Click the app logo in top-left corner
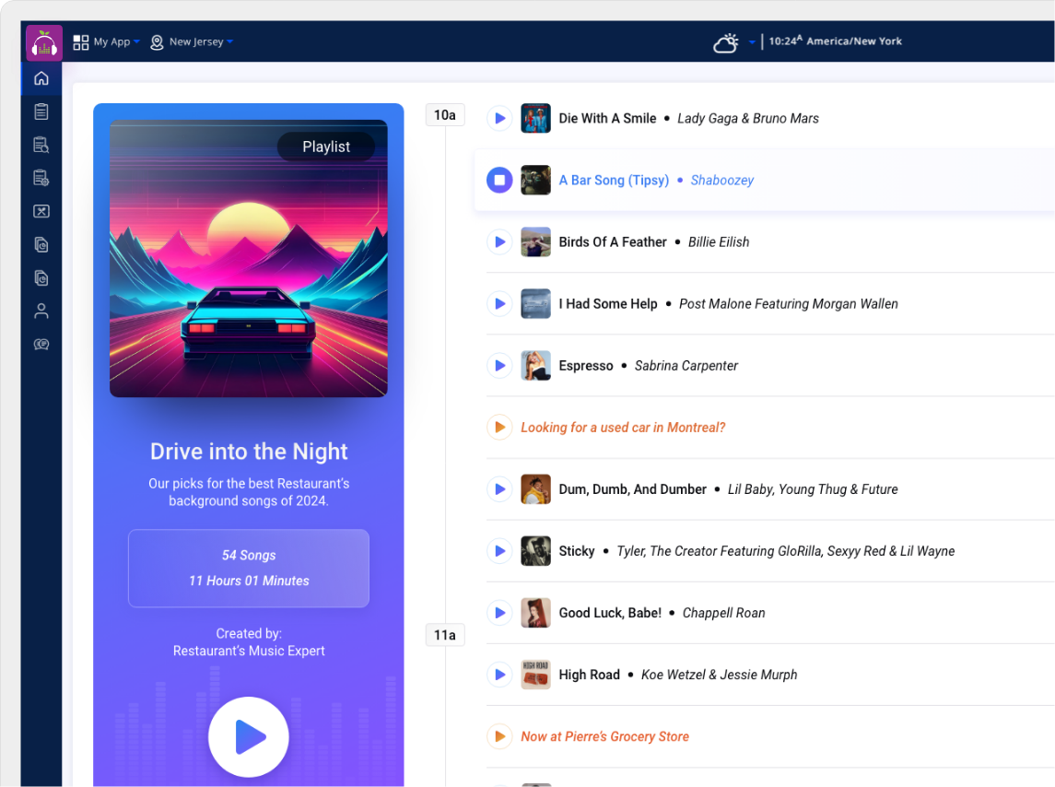 pyautogui.click(x=43, y=42)
